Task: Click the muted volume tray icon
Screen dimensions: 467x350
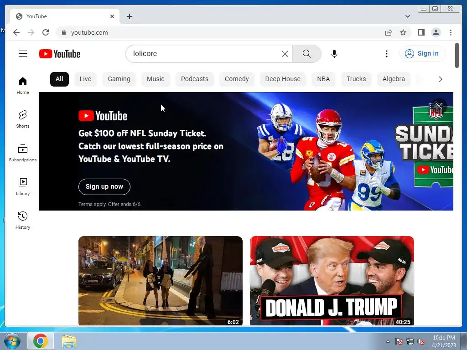Action: (x=421, y=342)
